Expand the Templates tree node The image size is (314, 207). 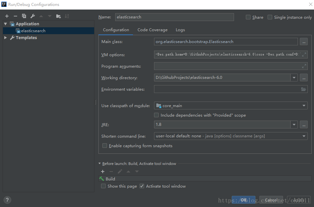pos(6,37)
